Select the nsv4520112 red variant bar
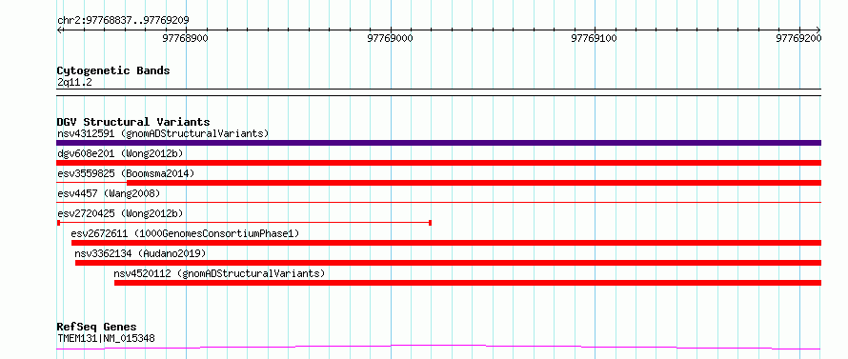848x359 pixels. click(468, 283)
